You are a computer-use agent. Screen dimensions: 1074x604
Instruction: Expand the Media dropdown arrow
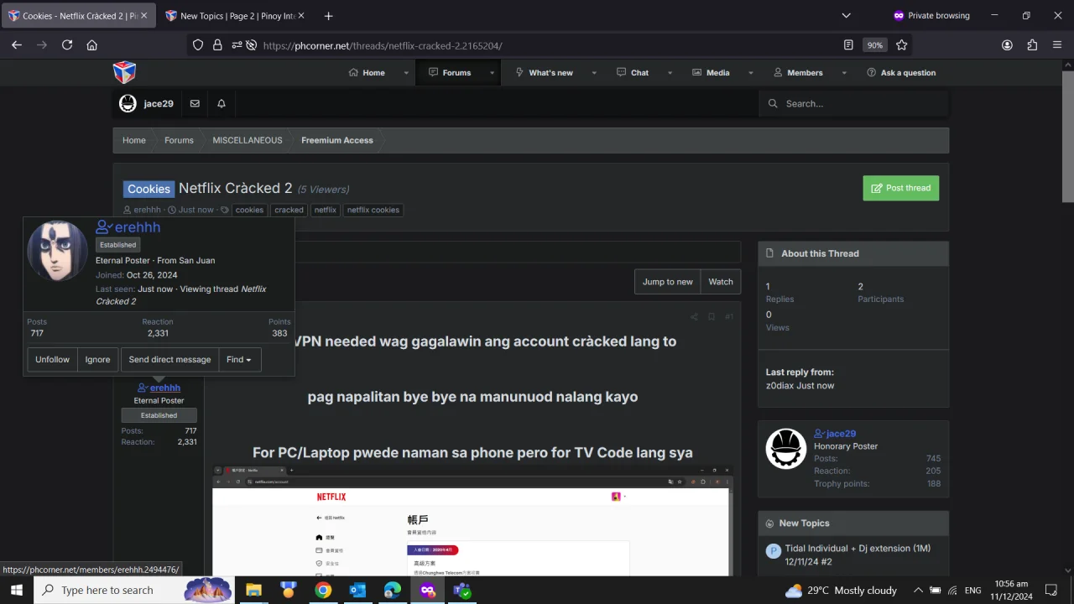click(751, 73)
